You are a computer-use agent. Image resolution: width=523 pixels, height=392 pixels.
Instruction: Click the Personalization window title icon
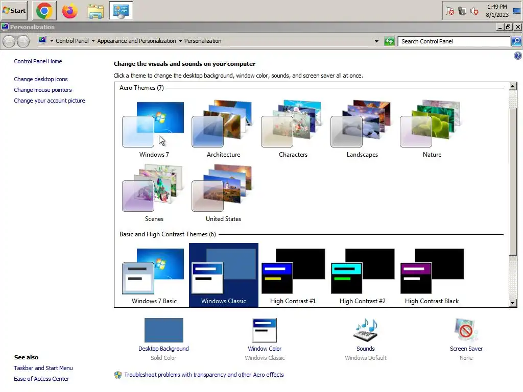(x=5, y=27)
